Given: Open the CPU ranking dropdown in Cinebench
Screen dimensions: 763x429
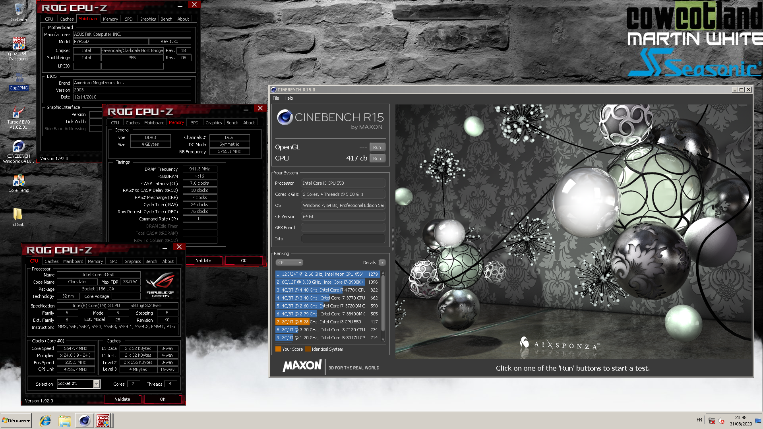Looking at the screenshot, I should pos(290,263).
